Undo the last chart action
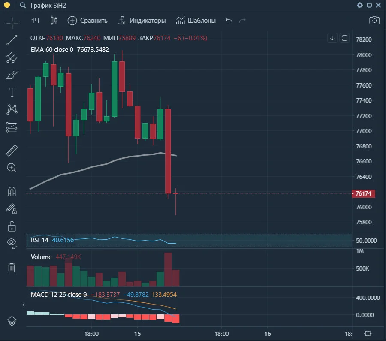 [229, 20]
